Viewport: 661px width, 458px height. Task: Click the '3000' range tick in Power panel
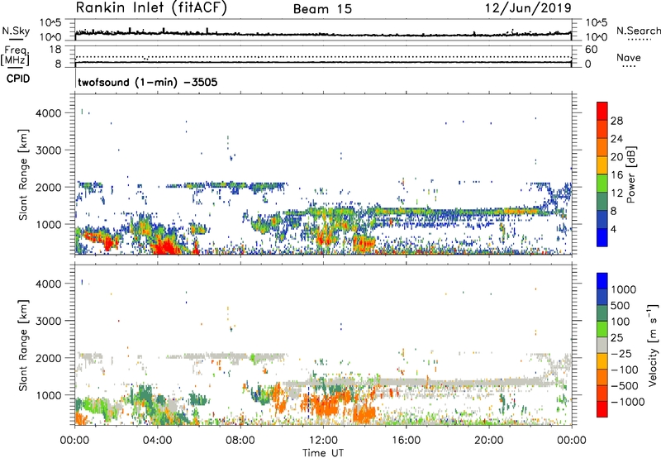click(x=49, y=150)
